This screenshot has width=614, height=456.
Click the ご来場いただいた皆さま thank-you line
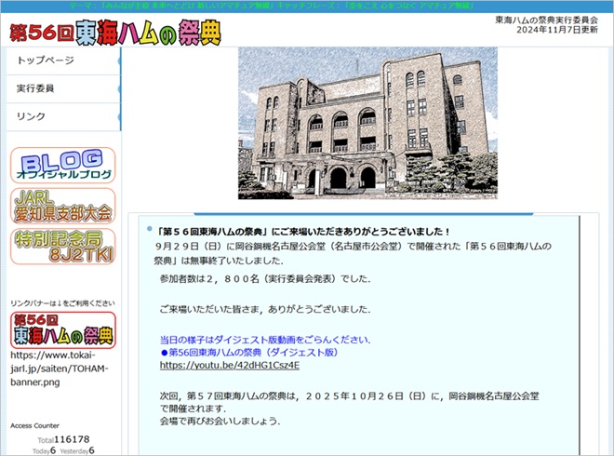[265, 310]
